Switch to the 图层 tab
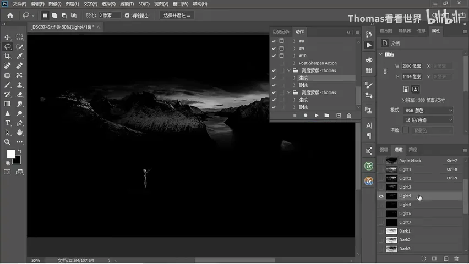Screen dimensions: 469x264 click(x=384, y=150)
